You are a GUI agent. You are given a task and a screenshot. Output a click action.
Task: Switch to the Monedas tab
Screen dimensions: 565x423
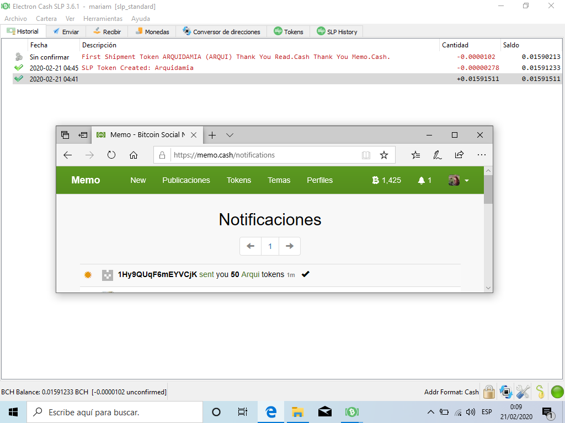click(x=152, y=31)
